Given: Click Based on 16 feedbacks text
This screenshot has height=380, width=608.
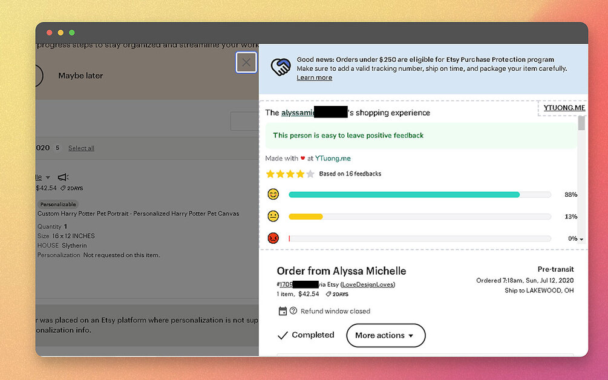Looking at the screenshot, I should click(350, 174).
